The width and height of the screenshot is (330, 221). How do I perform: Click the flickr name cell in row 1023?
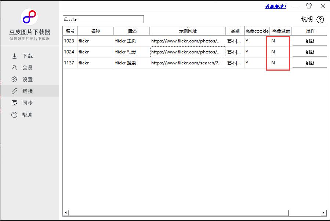coord(95,41)
